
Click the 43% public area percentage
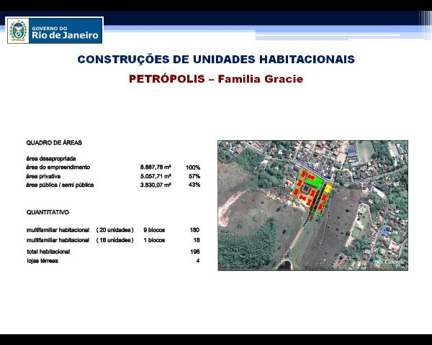tap(193, 185)
